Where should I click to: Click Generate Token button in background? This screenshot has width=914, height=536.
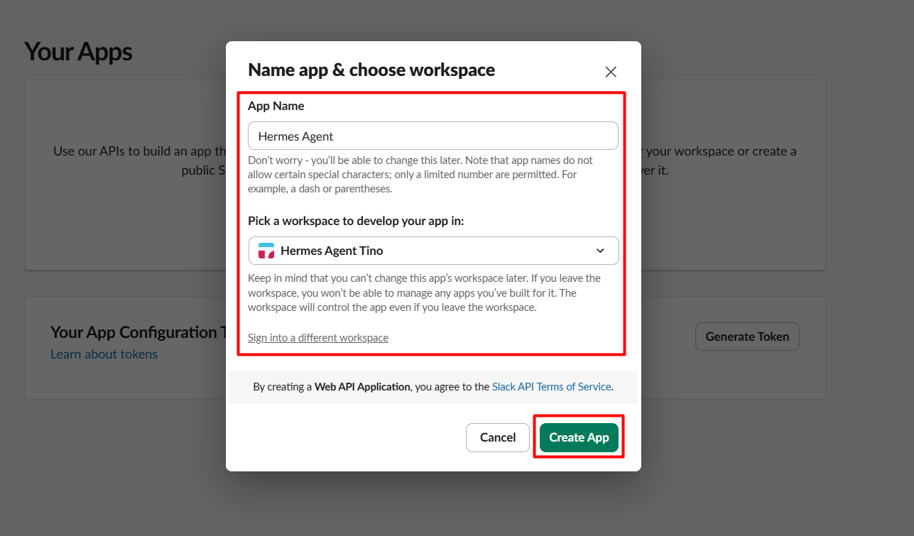tap(747, 337)
